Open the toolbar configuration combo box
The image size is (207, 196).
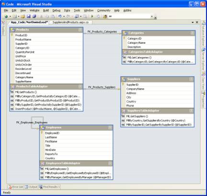130,16
